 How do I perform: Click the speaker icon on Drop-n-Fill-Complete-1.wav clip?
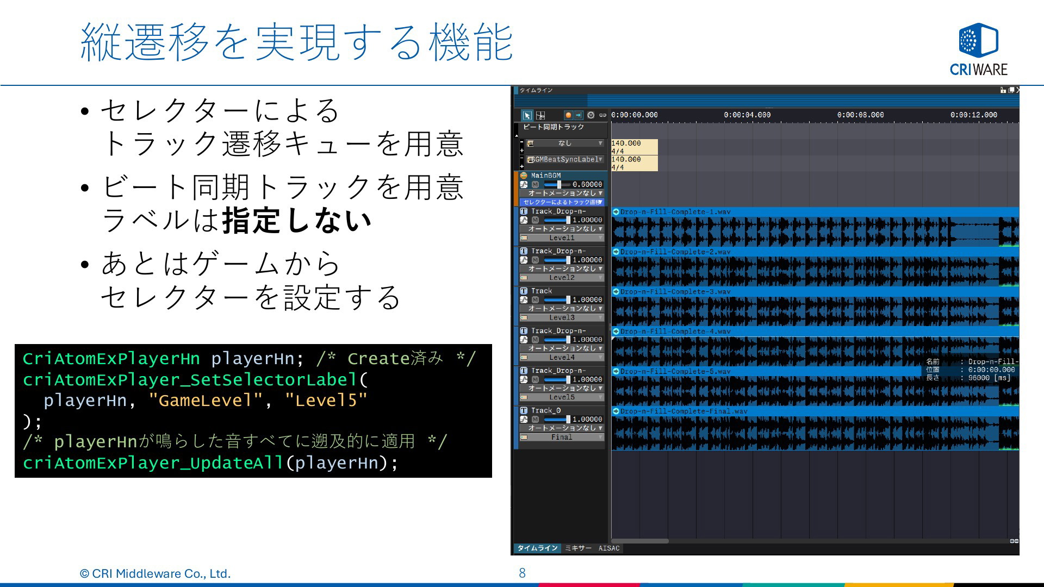(616, 212)
